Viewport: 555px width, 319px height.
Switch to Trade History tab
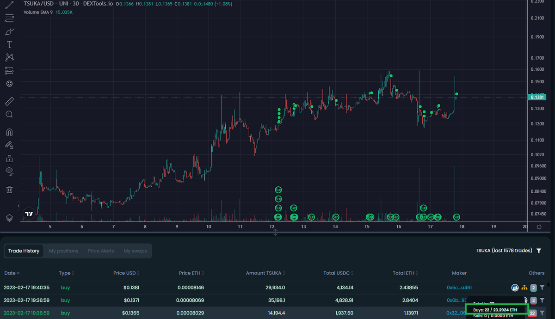pos(24,251)
